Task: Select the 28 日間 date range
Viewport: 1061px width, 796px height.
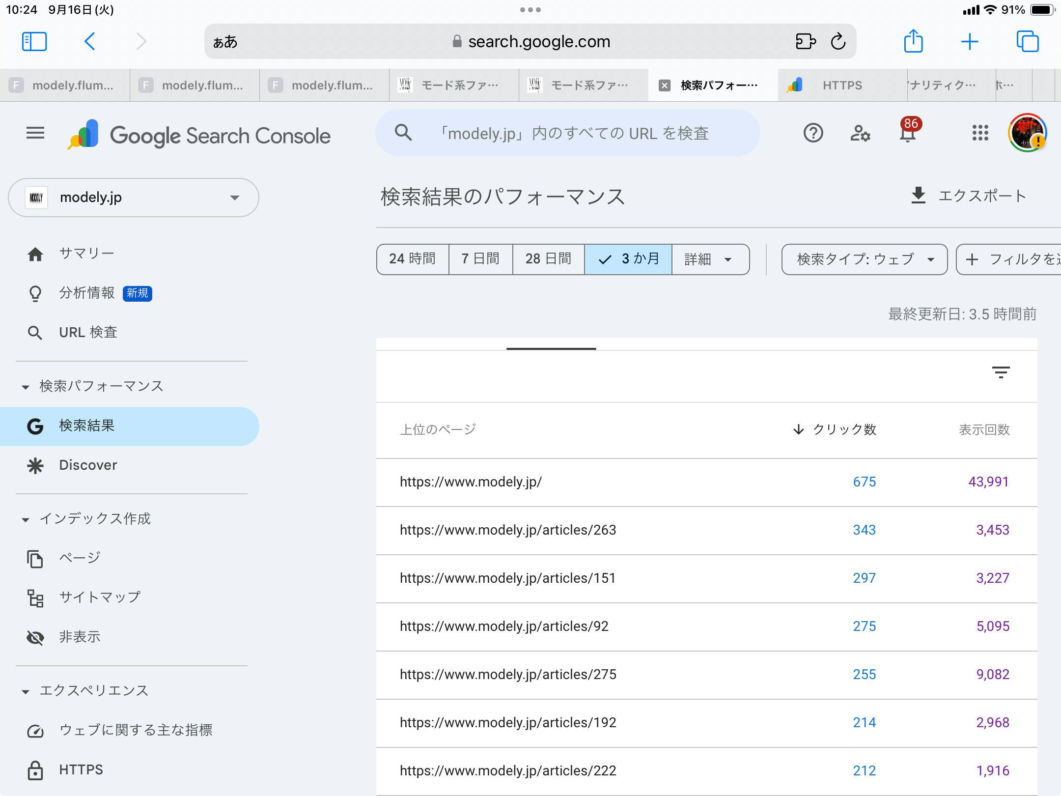Action: pos(548,259)
